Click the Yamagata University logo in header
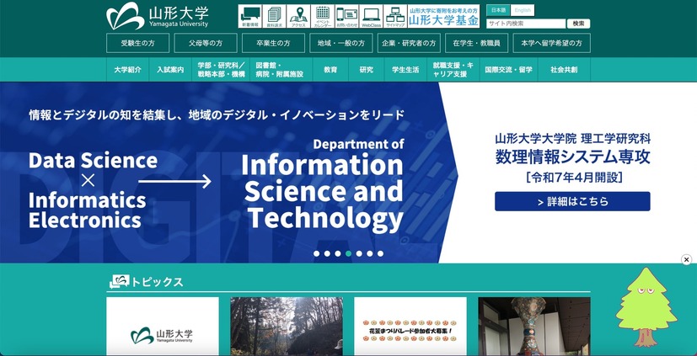 tap(158, 16)
